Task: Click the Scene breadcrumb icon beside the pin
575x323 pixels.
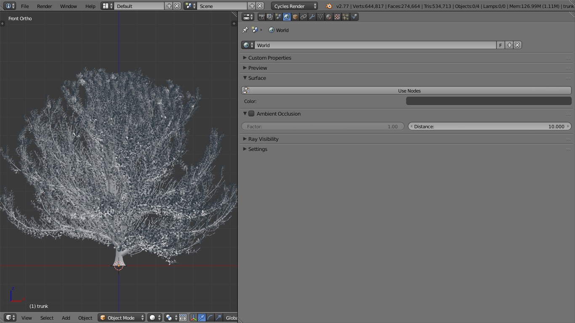Action: click(x=255, y=30)
